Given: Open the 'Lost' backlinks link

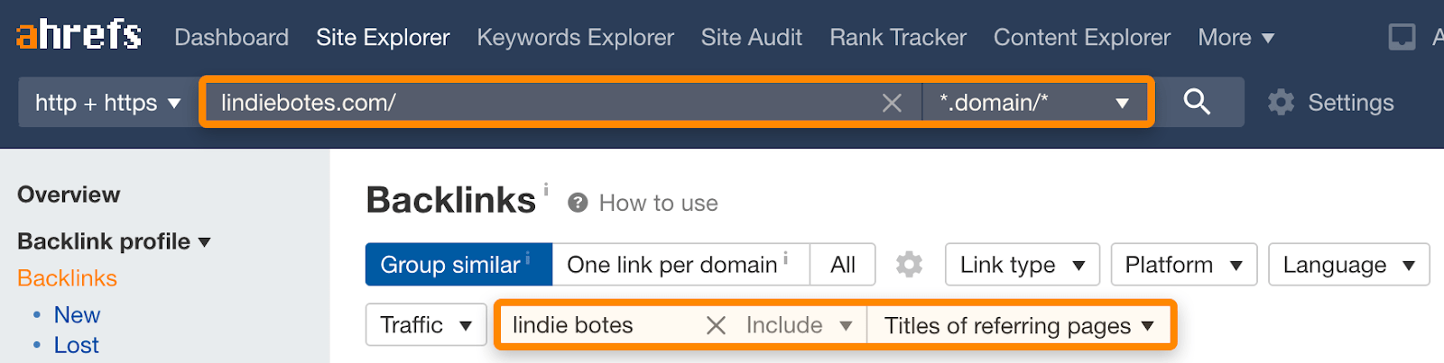Looking at the screenshot, I should 76,345.
